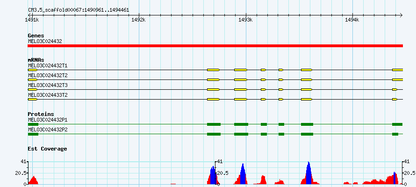This screenshot has height=187, width=416.
Task: Select the Genes track heading
Action: pos(36,36)
